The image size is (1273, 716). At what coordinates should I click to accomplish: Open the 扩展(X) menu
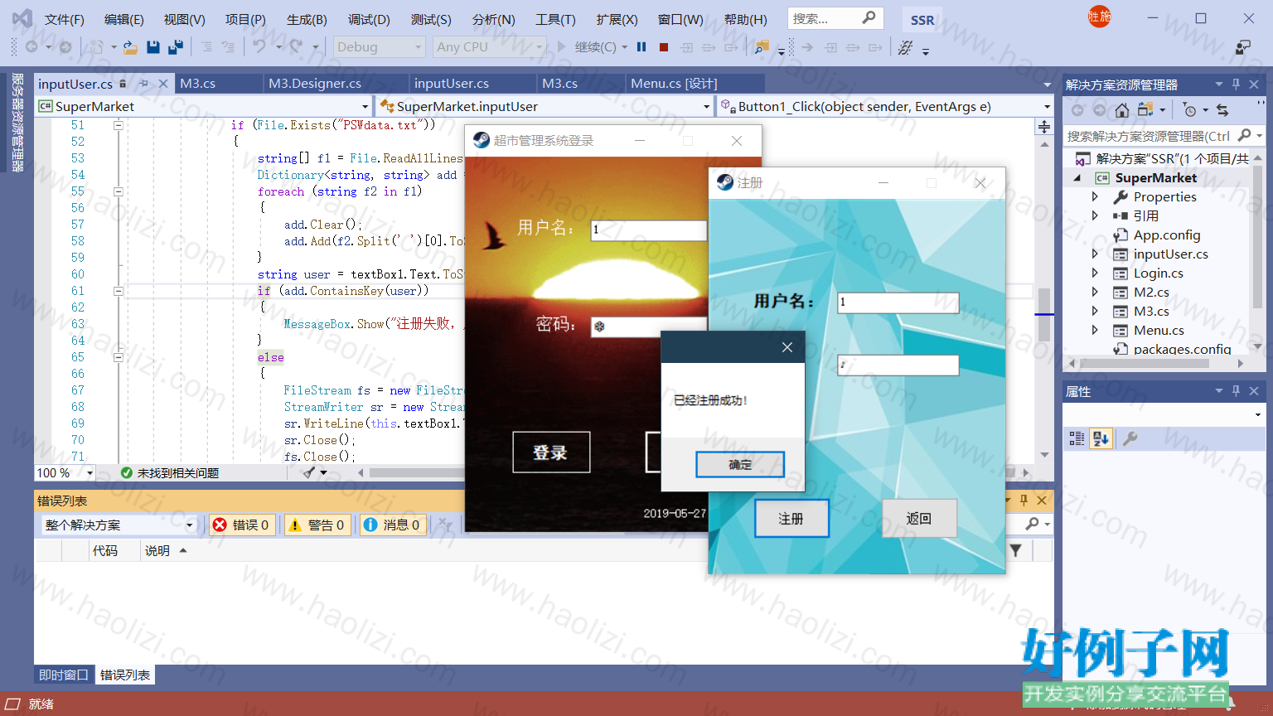pyautogui.click(x=617, y=19)
